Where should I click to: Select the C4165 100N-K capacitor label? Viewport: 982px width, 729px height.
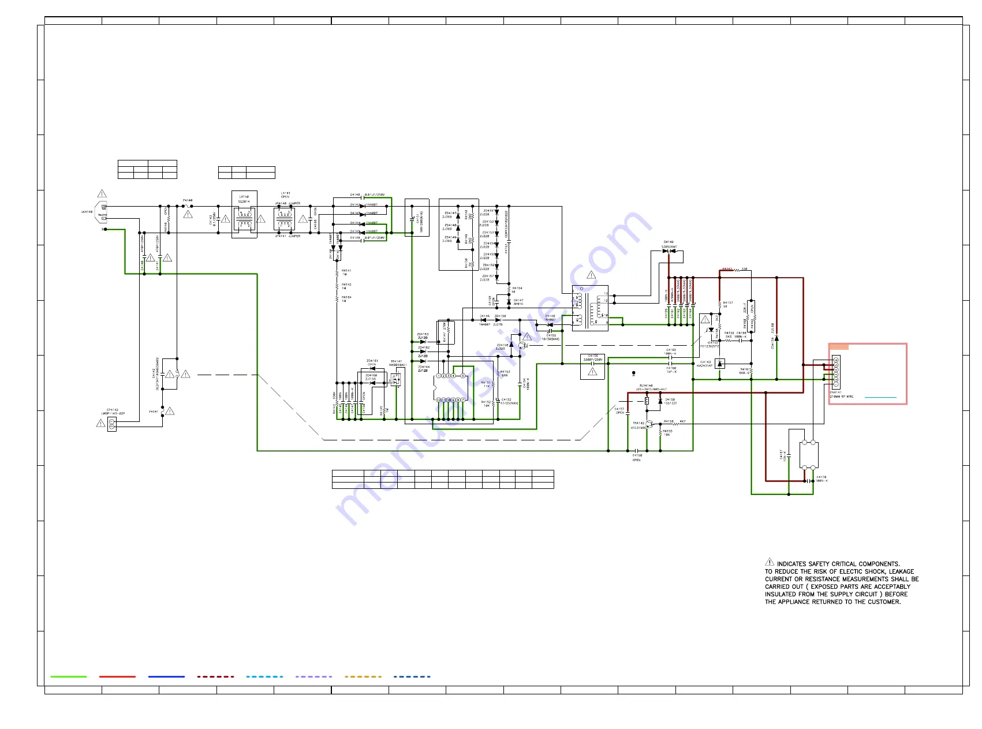670,352
